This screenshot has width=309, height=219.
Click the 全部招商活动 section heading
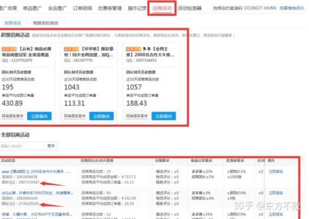coord(15,135)
